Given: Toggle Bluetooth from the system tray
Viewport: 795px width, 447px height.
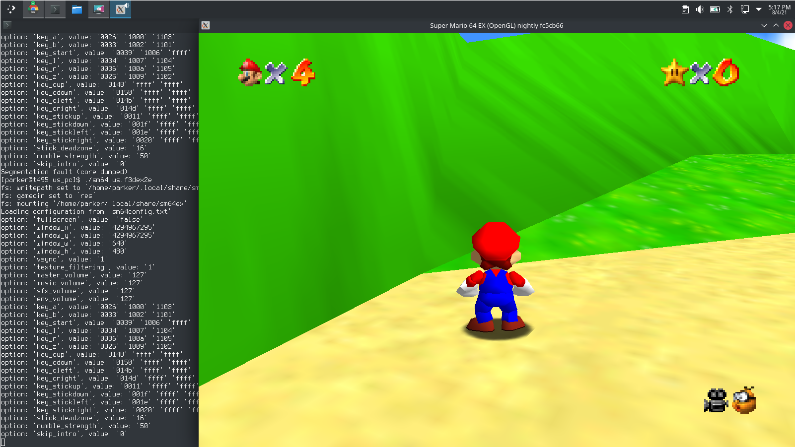Looking at the screenshot, I should tap(730, 9).
